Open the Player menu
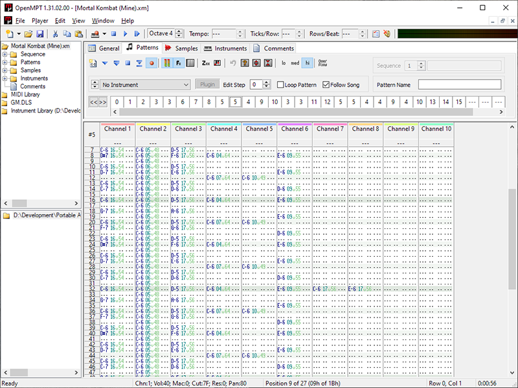This screenshot has width=518, height=388. click(x=41, y=21)
